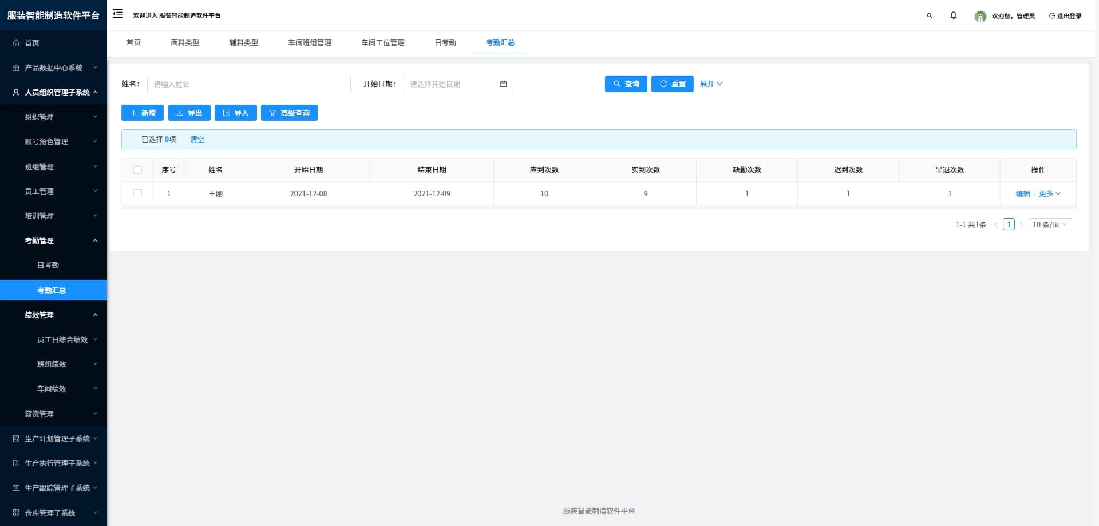Image resolution: width=1099 pixels, height=526 pixels.
Task: Expand 仓库管理子系统 menu
Action: (53, 513)
